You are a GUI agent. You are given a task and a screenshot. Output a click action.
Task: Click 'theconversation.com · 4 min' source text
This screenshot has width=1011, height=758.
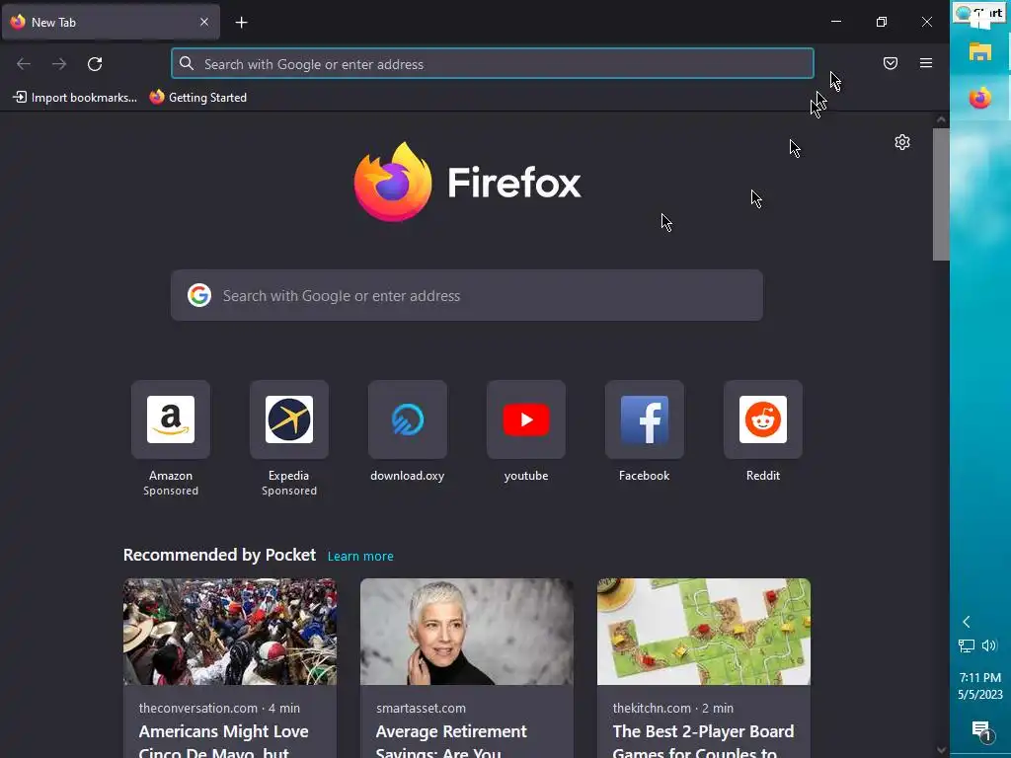(219, 708)
